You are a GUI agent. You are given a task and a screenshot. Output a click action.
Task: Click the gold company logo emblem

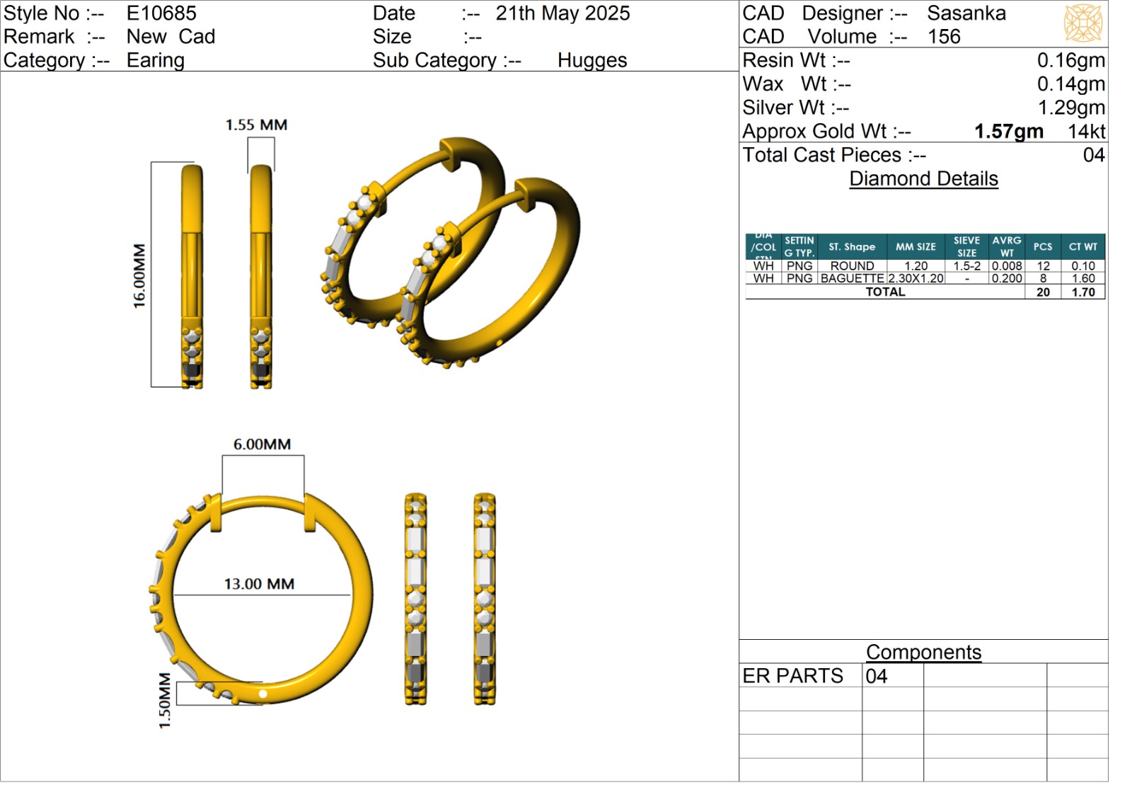click(1082, 23)
